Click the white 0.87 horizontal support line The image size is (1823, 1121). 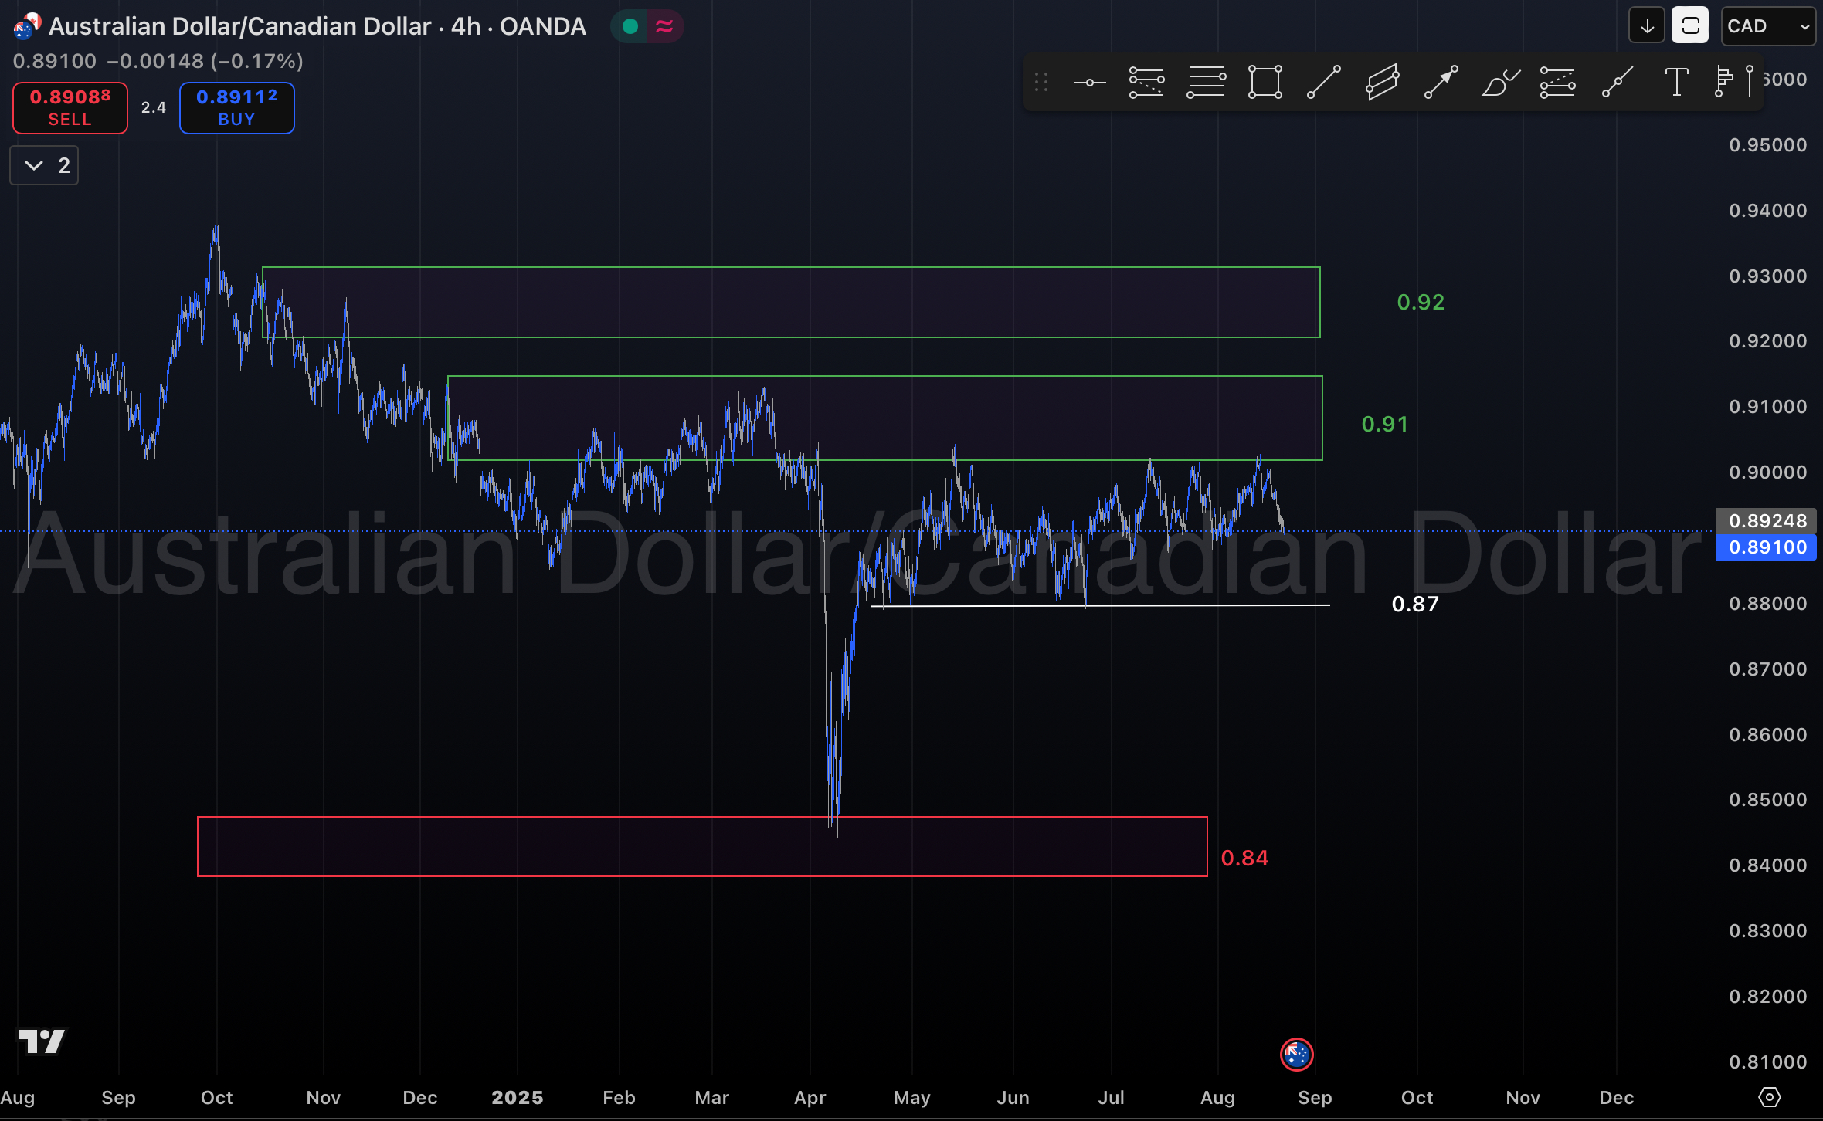pos(1100,606)
